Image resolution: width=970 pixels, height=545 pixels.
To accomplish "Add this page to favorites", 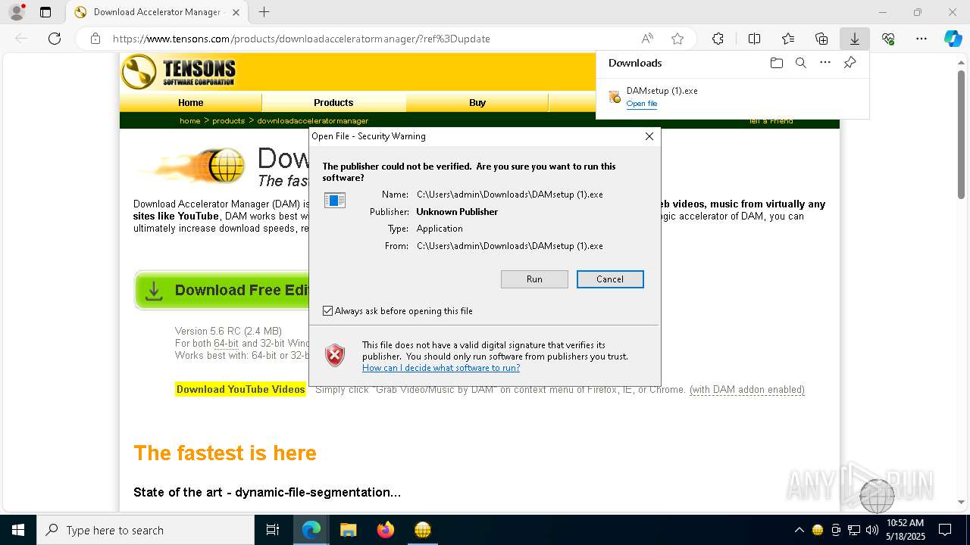I will coord(677,39).
